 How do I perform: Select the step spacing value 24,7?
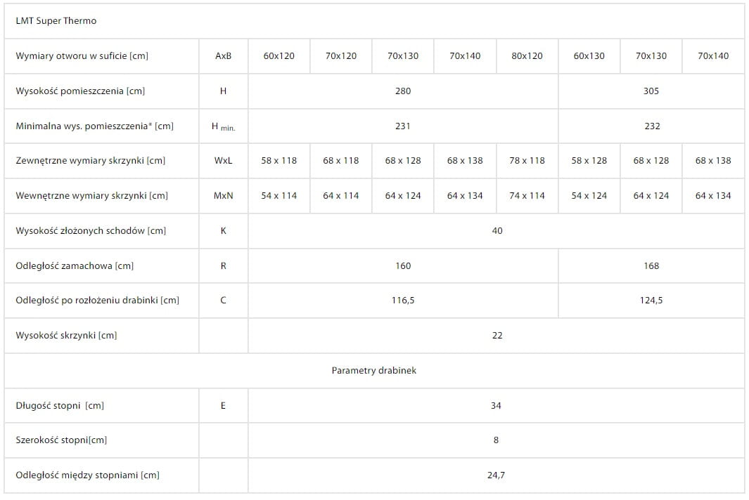pos(496,475)
